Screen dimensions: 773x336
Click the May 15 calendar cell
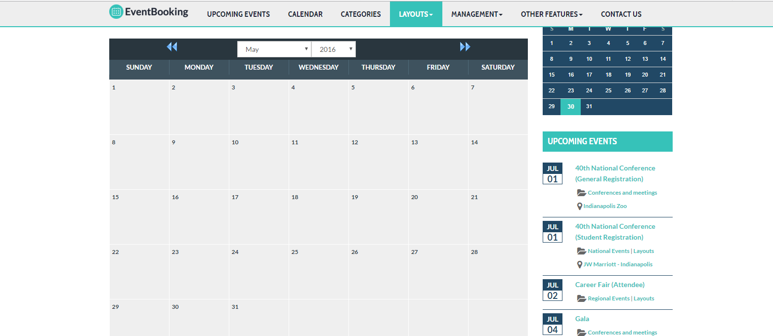[139, 217]
